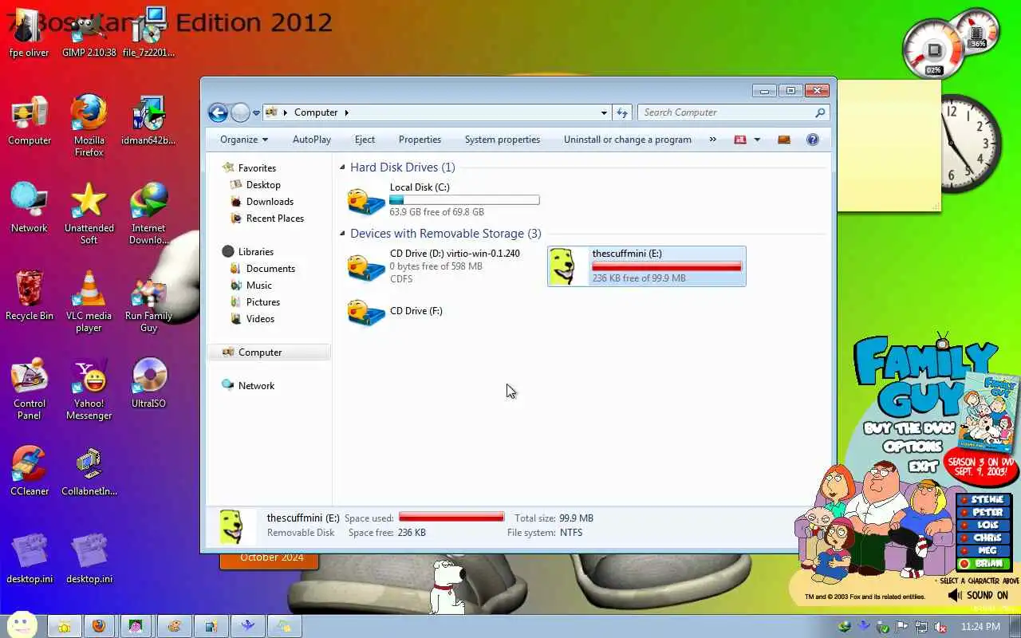The image size is (1021, 638).
Task: Click the muted volume tray icon
Action: [940, 627]
